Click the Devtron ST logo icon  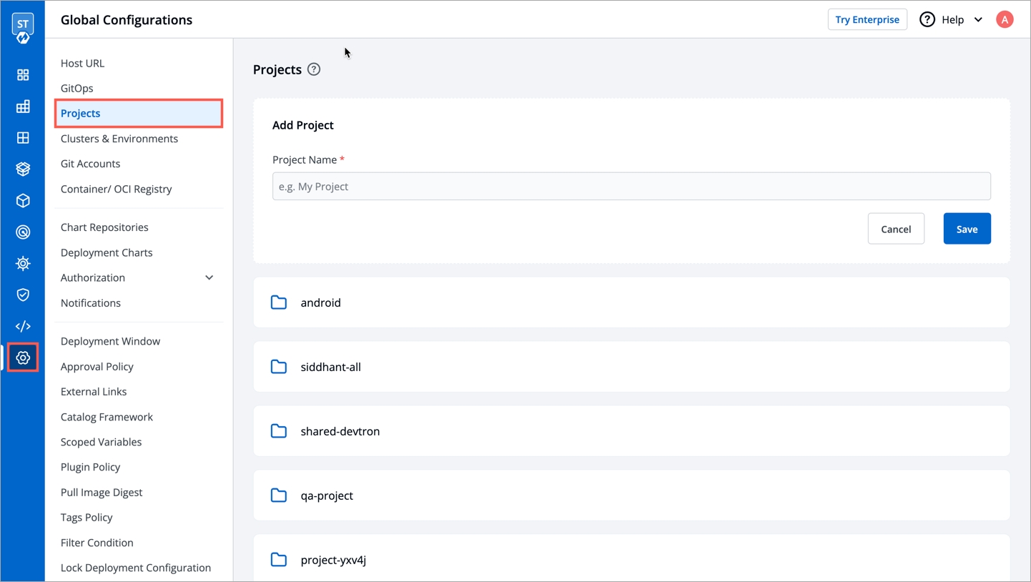pyautogui.click(x=23, y=28)
